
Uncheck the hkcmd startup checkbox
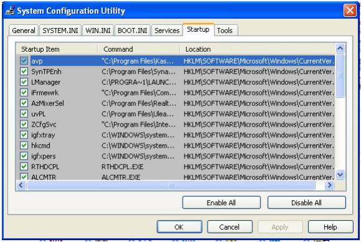tap(24, 145)
